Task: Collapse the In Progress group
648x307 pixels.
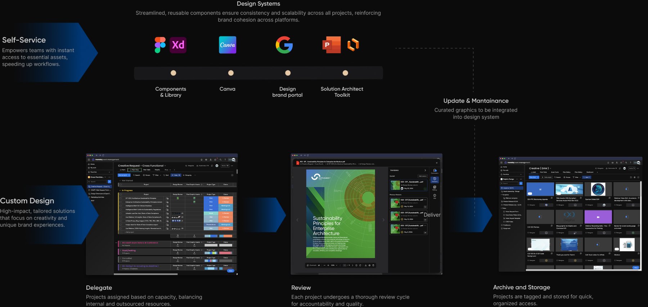Action: click(x=120, y=190)
